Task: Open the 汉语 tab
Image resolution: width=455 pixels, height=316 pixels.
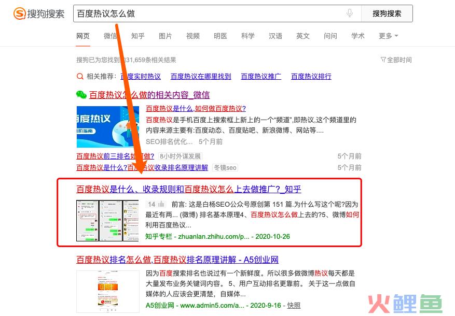Action: point(275,36)
